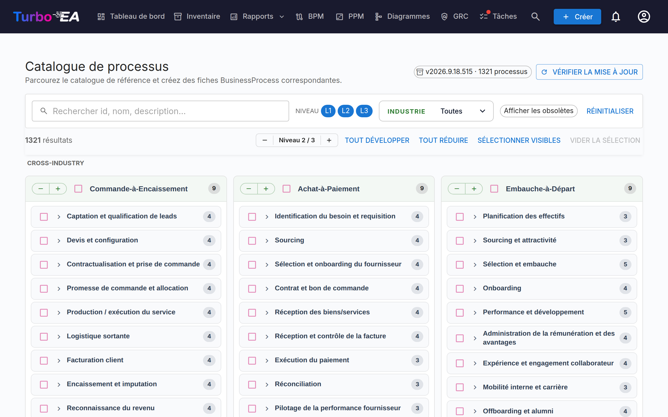Expand Performance et développement row

click(475, 312)
